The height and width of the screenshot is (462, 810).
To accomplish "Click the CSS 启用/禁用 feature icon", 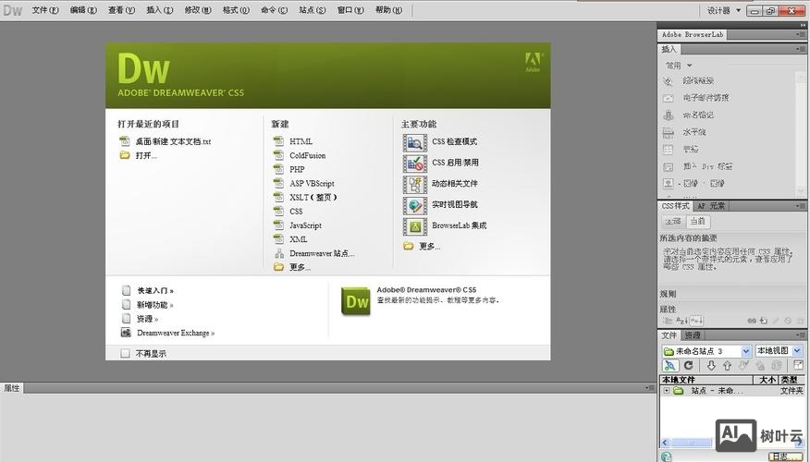I will click(x=415, y=164).
